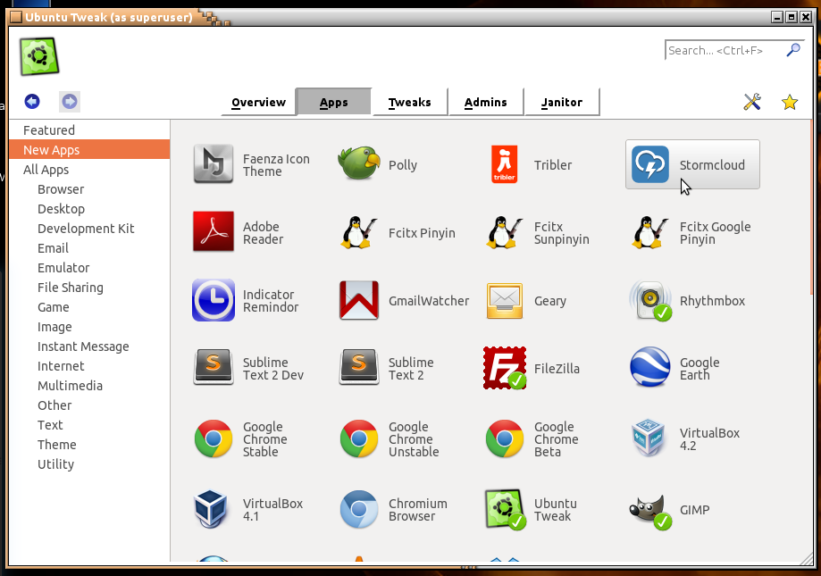
Task: Select the Multimedia category in the sidebar
Action: pos(70,386)
